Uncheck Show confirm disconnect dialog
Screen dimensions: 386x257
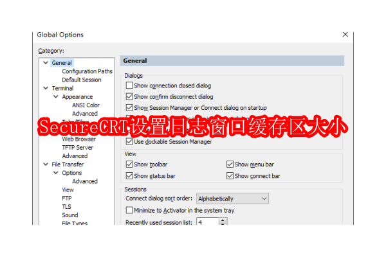pos(129,96)
